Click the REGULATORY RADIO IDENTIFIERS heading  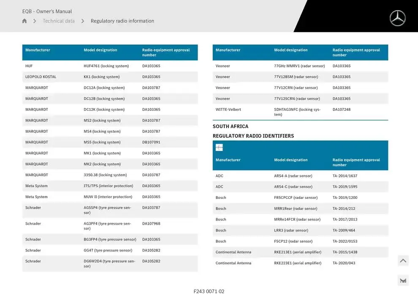pyautogui.click(x=253, y=136)
